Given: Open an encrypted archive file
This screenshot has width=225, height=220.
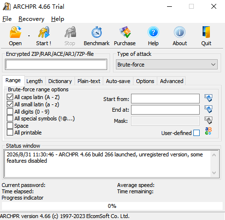Looking at the screenshot, I should pos(15,36).
